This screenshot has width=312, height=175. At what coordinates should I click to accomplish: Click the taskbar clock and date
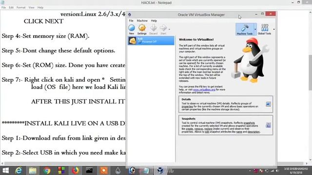(x=296, y=171)
